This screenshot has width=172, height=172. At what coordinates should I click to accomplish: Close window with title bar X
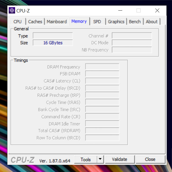tap(157, 11)
